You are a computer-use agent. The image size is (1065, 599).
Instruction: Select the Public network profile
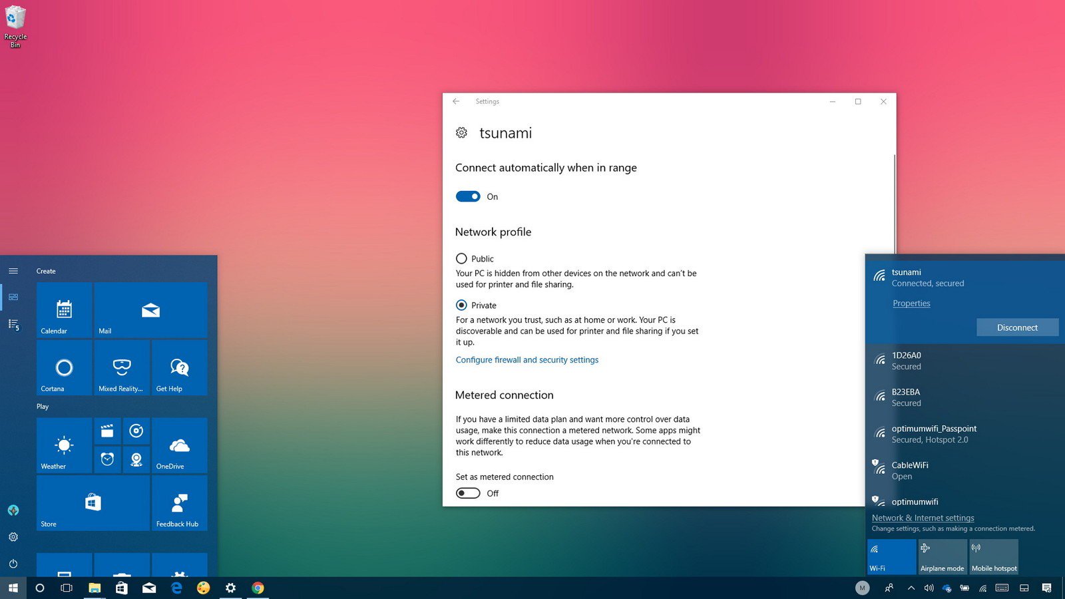(461, 258)
